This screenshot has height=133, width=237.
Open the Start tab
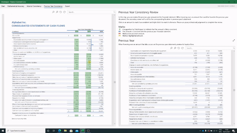coord(3,6)
